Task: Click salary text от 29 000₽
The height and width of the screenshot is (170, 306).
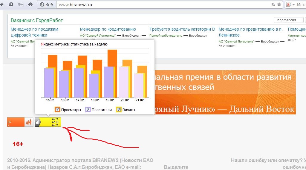Action: click(x=227, y=46)
